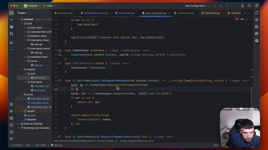Open the Commit tool window icon
Viewport: 268px width, 150px height.
click(11, 20)
